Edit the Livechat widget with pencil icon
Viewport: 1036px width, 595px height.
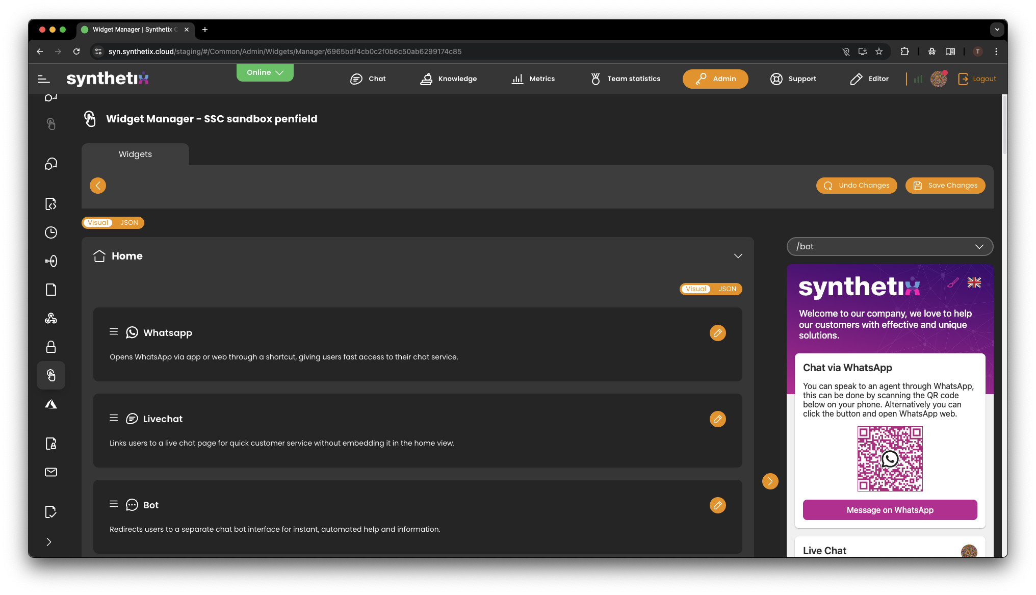click(717, 419)
